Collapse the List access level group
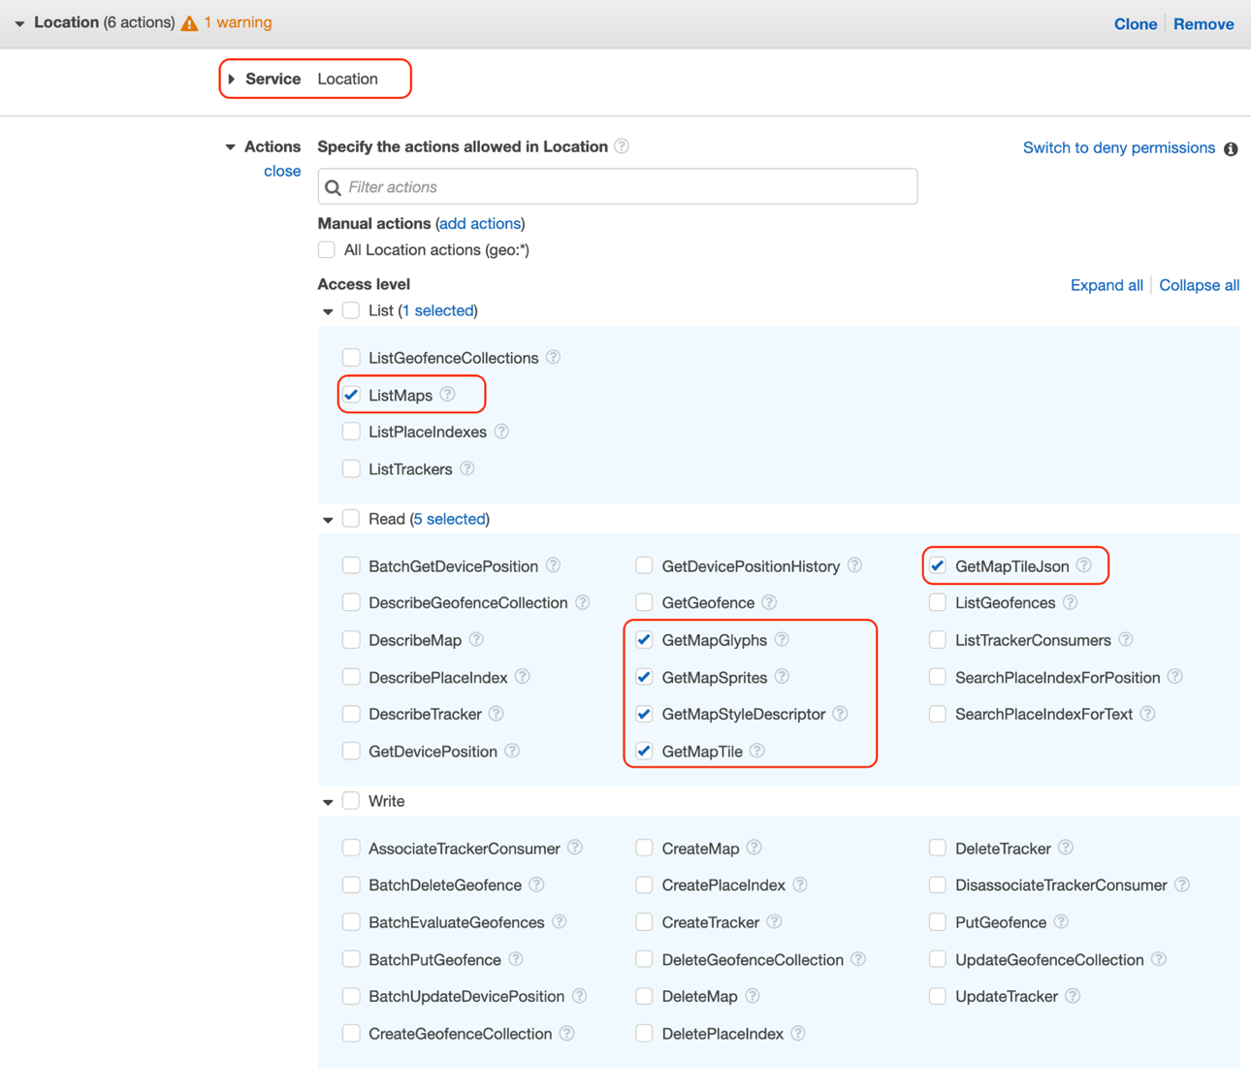This screenshot has height=1091, width=1251. 328,311
